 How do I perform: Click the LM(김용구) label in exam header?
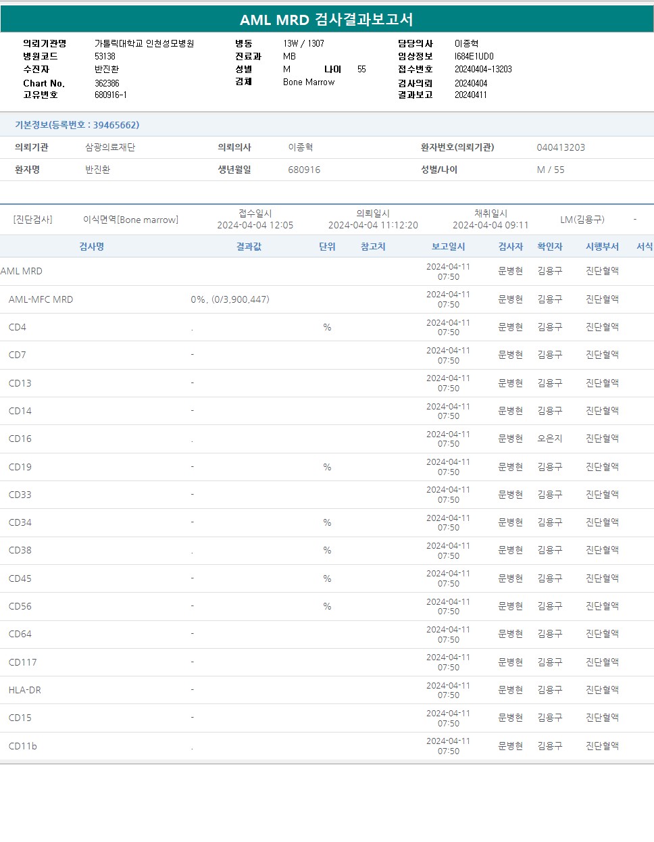click(582, 220)
